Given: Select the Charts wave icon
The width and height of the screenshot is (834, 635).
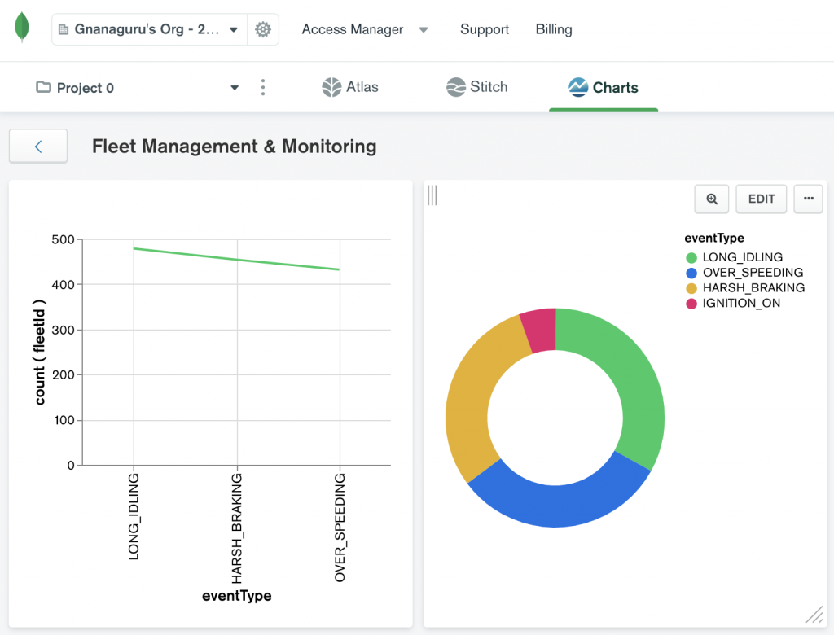Looking at the screenshot, I should pos(581,86).
